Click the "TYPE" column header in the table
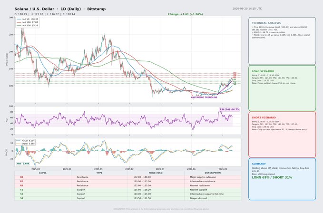323x213 pixels. click(x=99, y=173)
